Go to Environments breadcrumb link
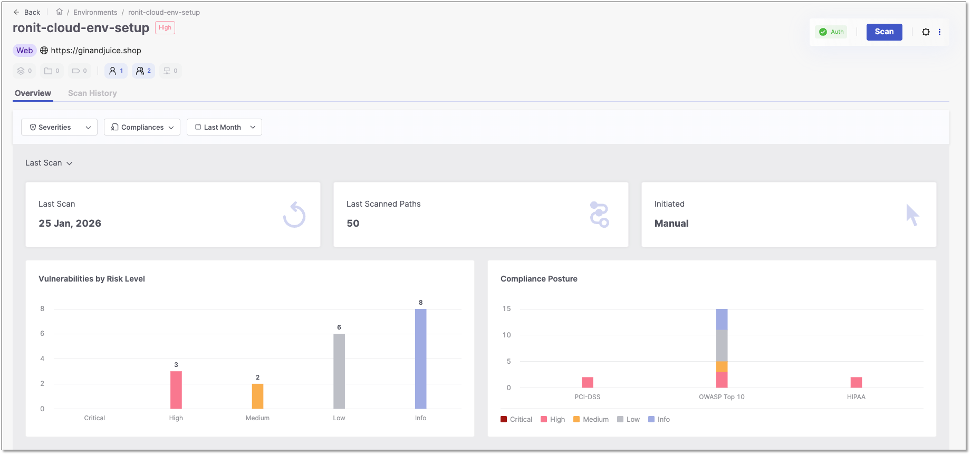The image size is (971, 455). pos(95,12)
